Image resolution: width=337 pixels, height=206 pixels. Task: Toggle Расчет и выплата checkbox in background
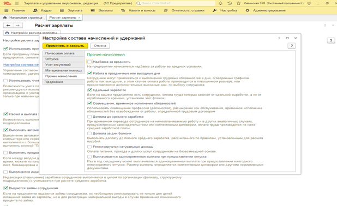5,114
